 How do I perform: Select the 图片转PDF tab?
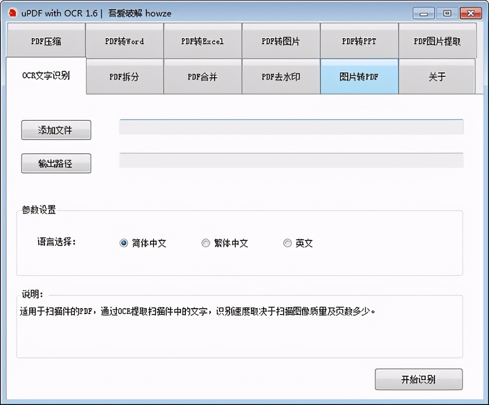click(359, 77)
